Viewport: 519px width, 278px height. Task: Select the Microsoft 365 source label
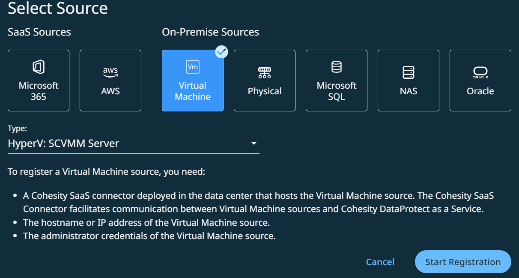tap(39, 91)
